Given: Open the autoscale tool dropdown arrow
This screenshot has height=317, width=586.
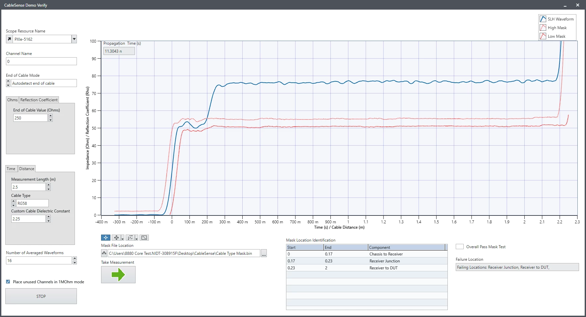Looking at the screenshot, I should [x=137, y=238].
